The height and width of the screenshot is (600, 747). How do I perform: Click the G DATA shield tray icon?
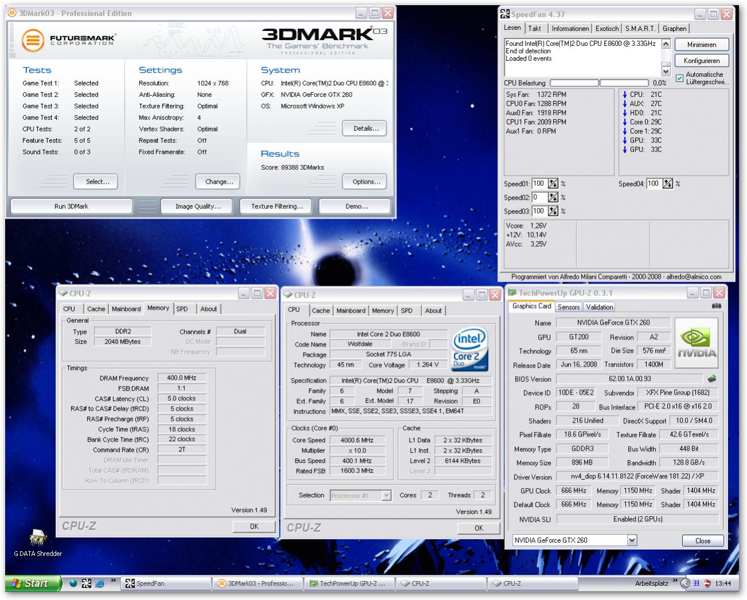pos(707,583)
